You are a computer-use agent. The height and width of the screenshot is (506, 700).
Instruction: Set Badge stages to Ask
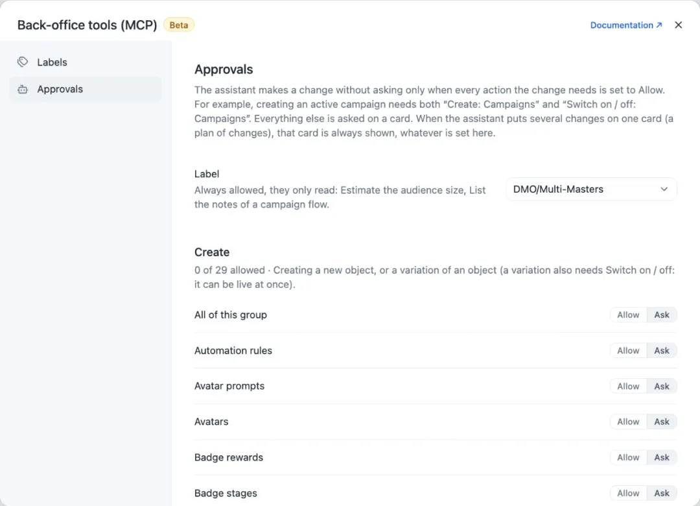coord(662,493)
